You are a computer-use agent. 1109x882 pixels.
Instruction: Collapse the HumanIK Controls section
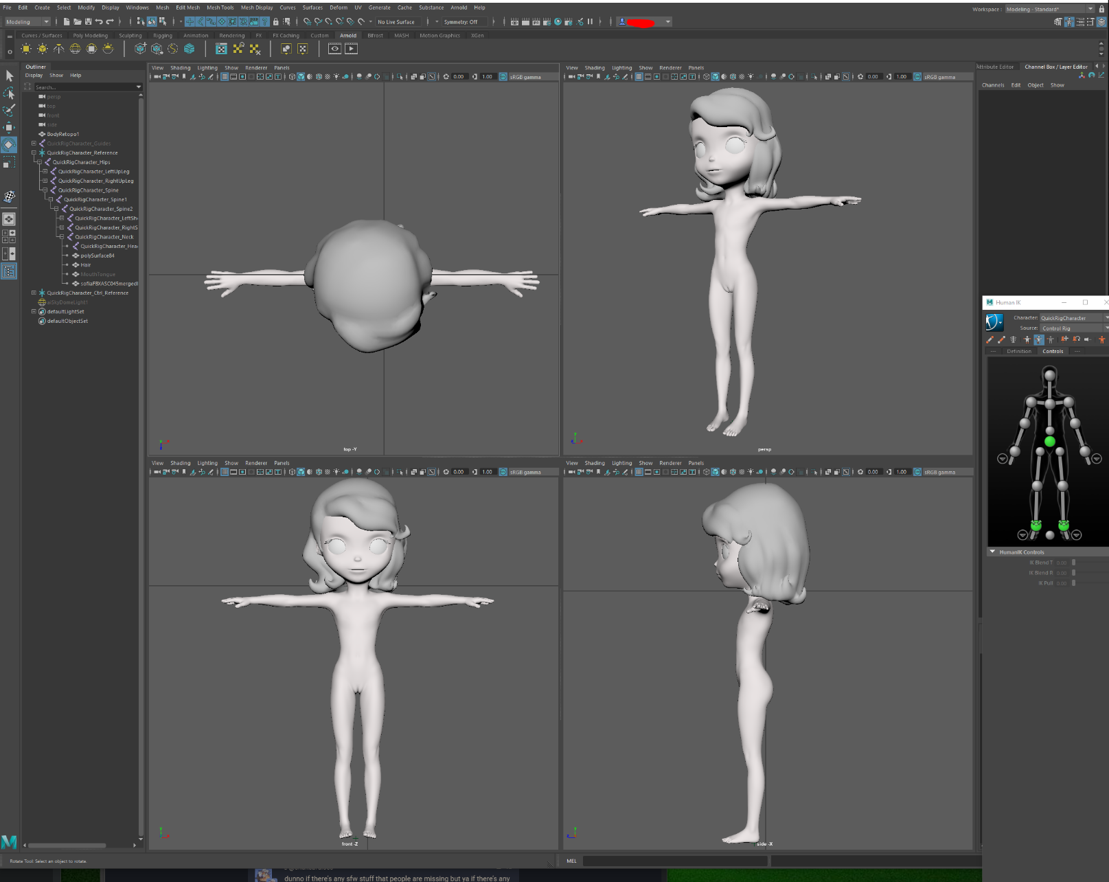[x=992, y=552]
